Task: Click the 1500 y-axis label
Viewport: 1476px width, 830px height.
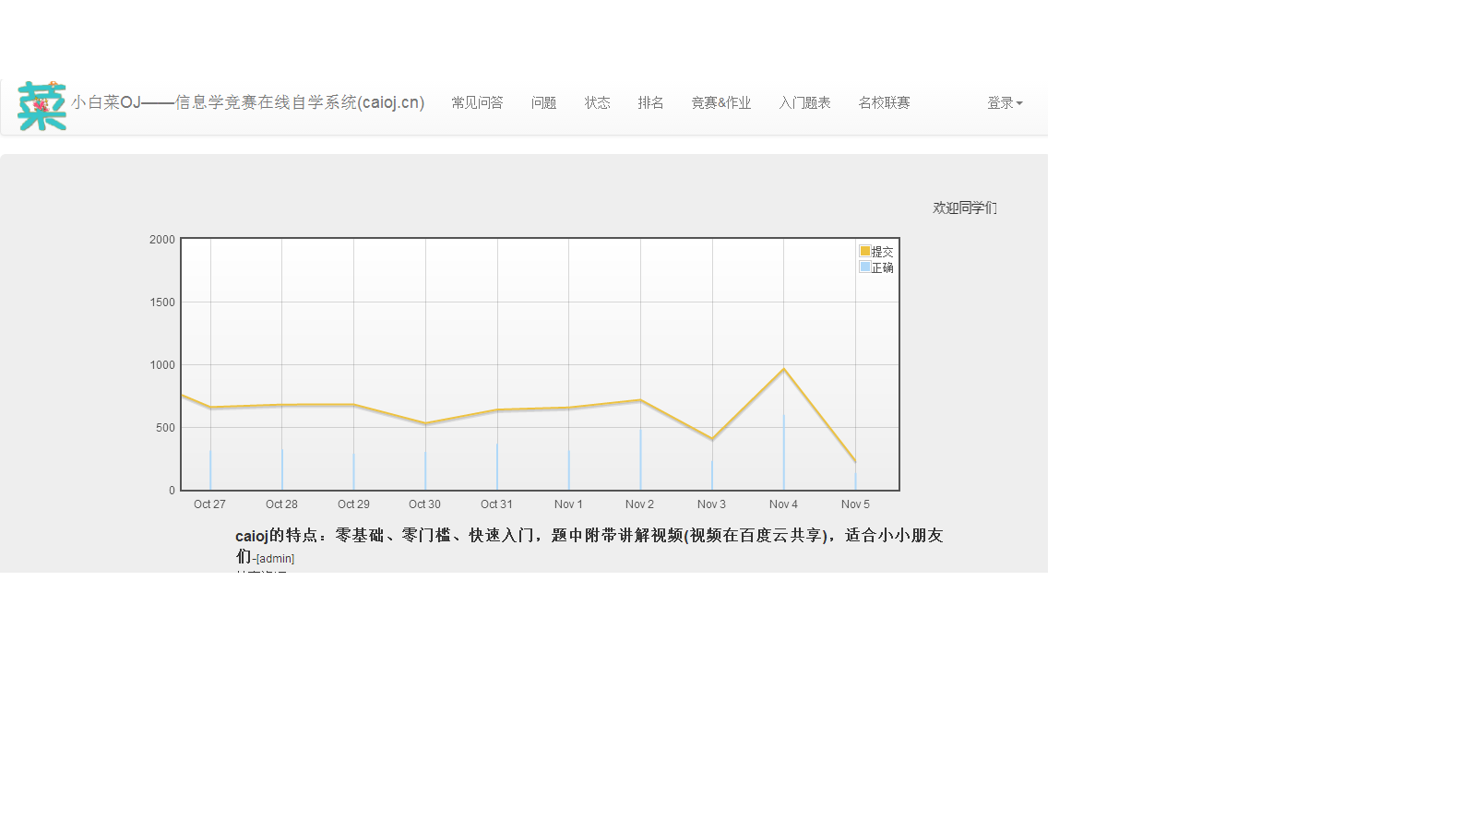Action: (162, 302)
